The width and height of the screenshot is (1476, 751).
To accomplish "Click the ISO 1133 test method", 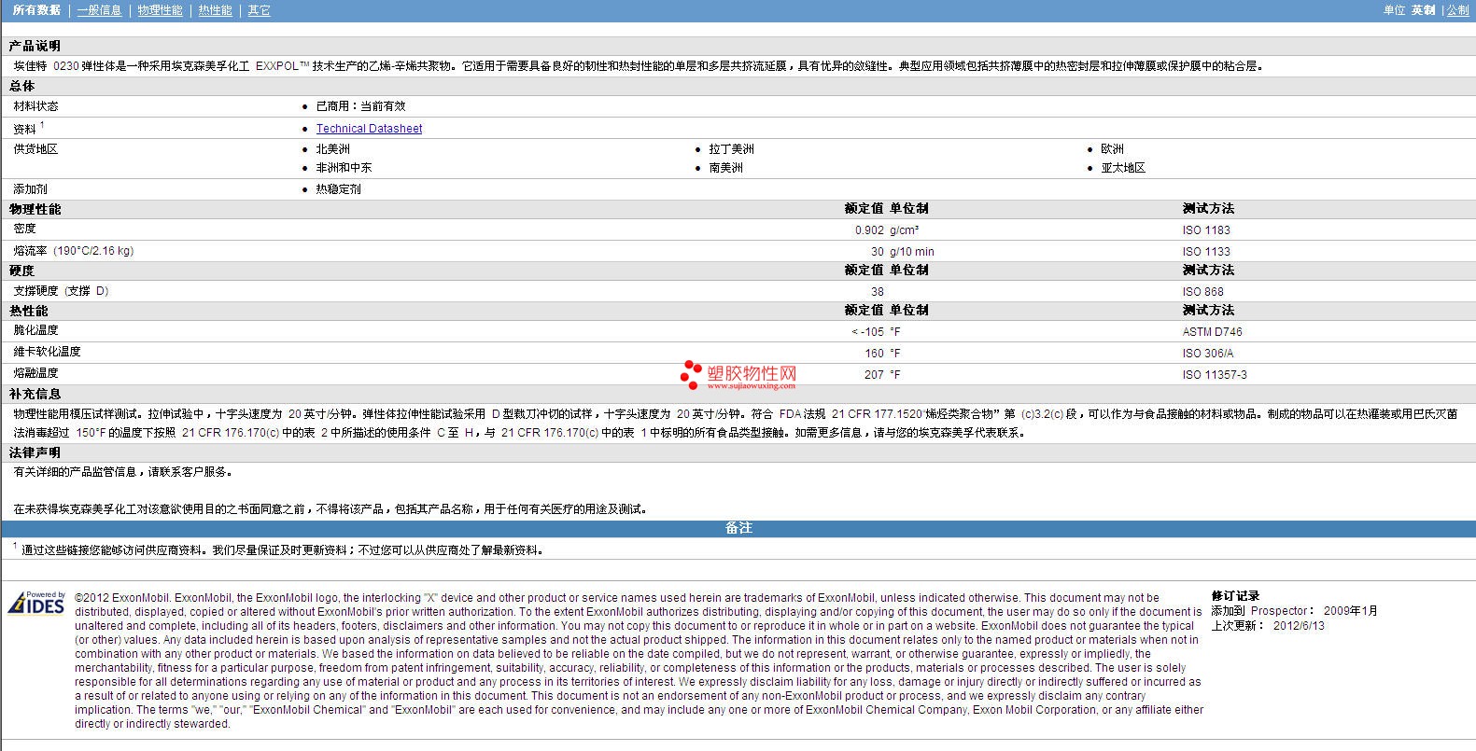I will [1206, 252].
